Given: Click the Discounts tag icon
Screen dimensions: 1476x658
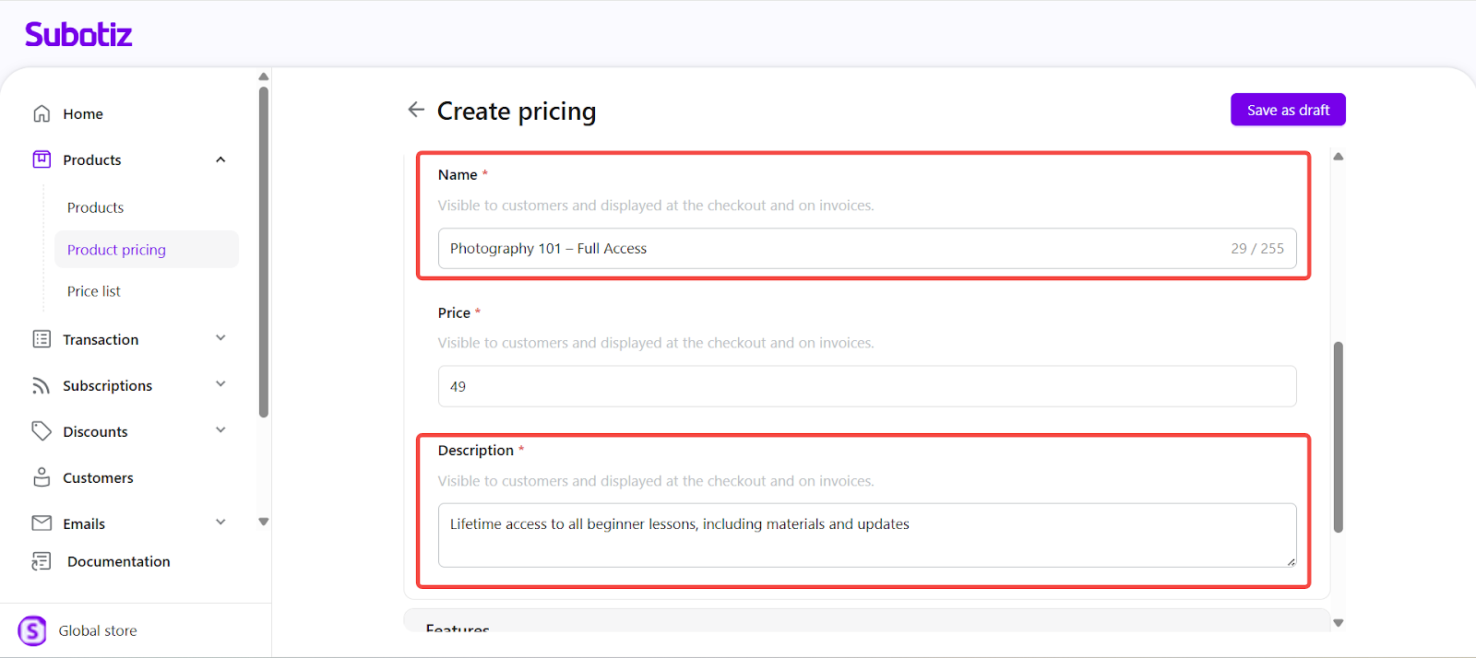Looking at the screenshot, I should pos(42,431).
